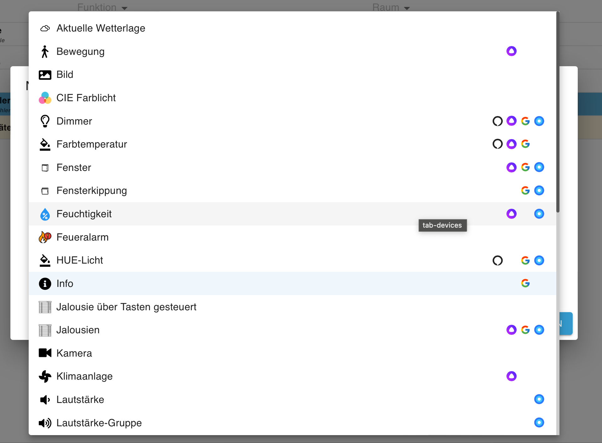Choose Jalousie über Tasten gesteuert label
Image resolution: width=602 pixels, height=443 pixels.
(126, 307)
